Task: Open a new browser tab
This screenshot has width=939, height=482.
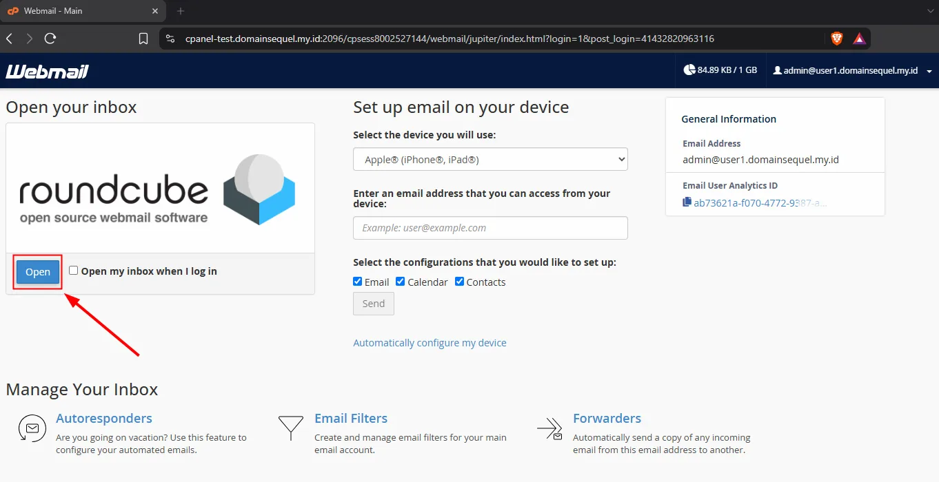Action: 181,11
